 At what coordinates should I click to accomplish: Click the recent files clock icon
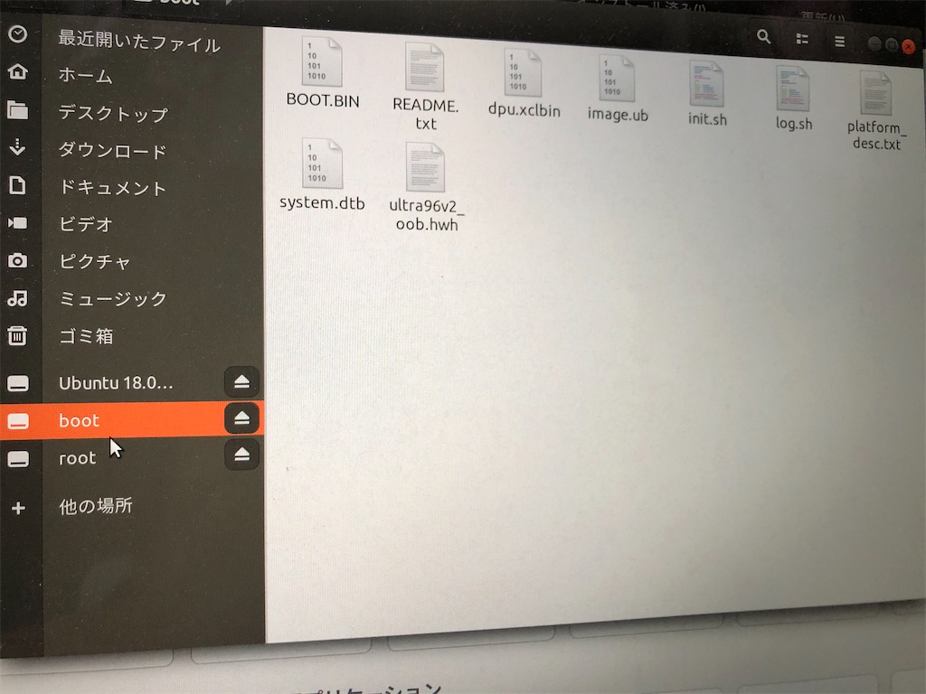coord(18,33)
